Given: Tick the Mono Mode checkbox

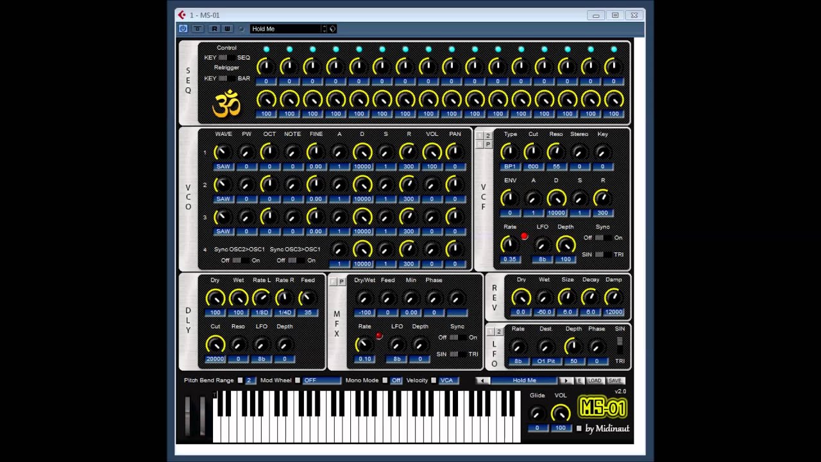Looking at the screenshot, I should 385,381.
